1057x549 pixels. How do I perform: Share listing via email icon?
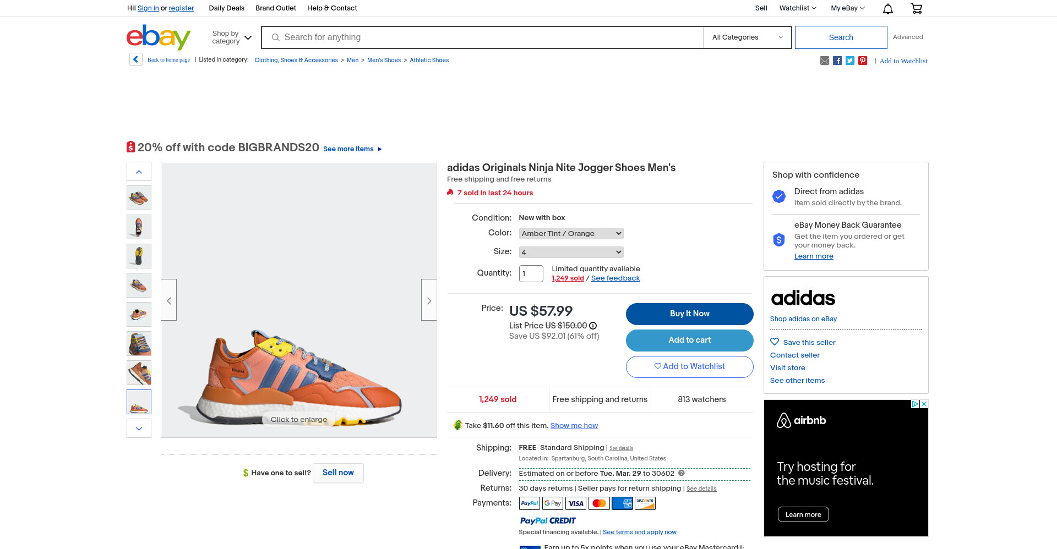[x=825, y=61]
